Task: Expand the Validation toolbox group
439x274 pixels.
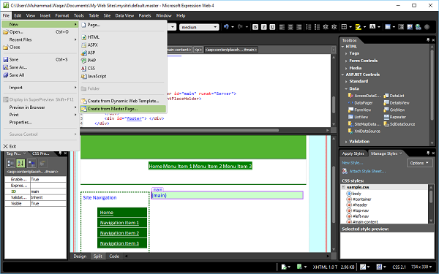Action: tap(346, 142)
